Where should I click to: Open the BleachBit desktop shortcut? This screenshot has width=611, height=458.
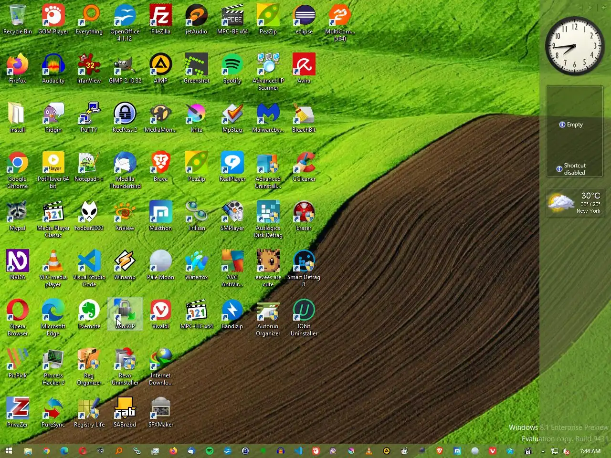304,118
